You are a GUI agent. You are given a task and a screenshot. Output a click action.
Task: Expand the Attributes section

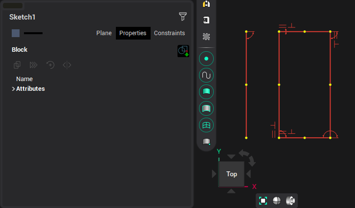point(13,89)
